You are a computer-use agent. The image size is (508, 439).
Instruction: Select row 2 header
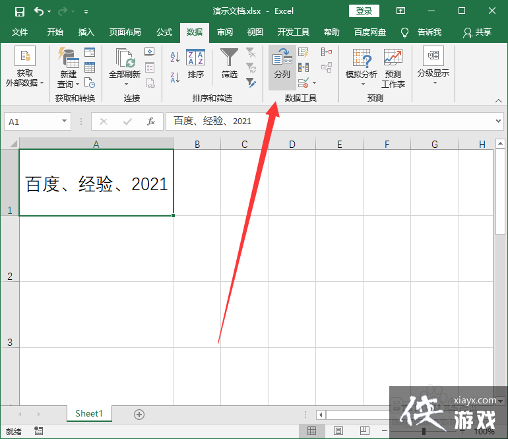pos(10,249)
